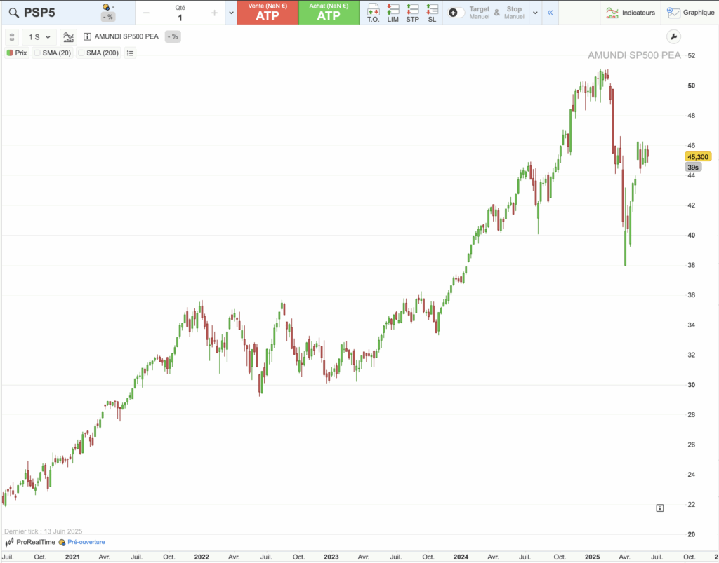Click the status icon before Pré-ouverture
Screen dimensions: 719x563
pos(62,543)
